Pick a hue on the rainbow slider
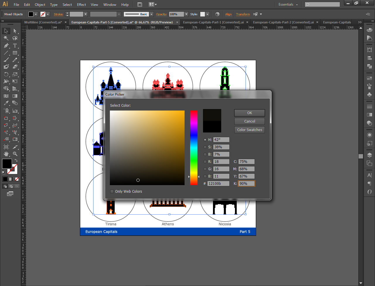 193,146
